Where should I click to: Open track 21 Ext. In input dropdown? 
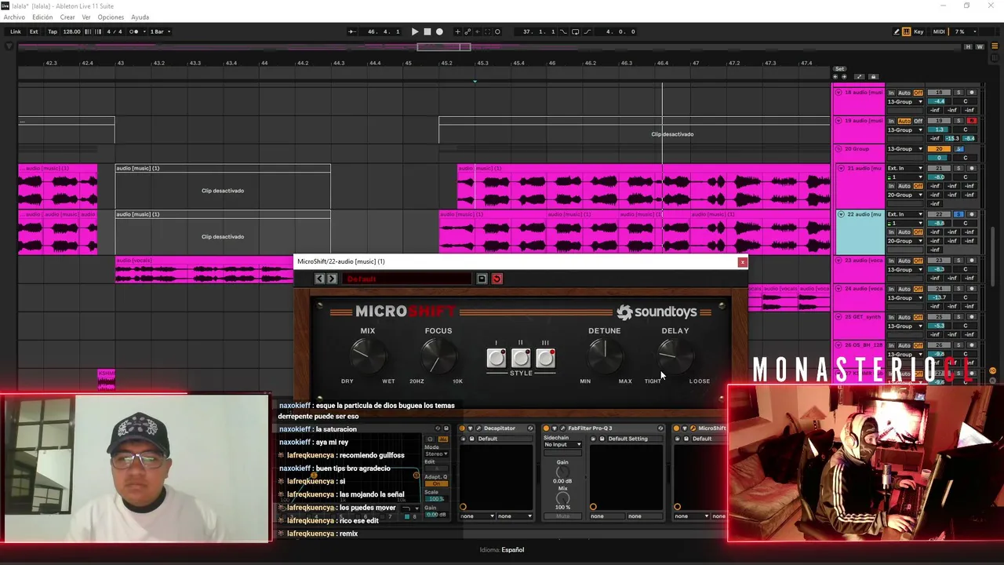[x=905, y=168]
